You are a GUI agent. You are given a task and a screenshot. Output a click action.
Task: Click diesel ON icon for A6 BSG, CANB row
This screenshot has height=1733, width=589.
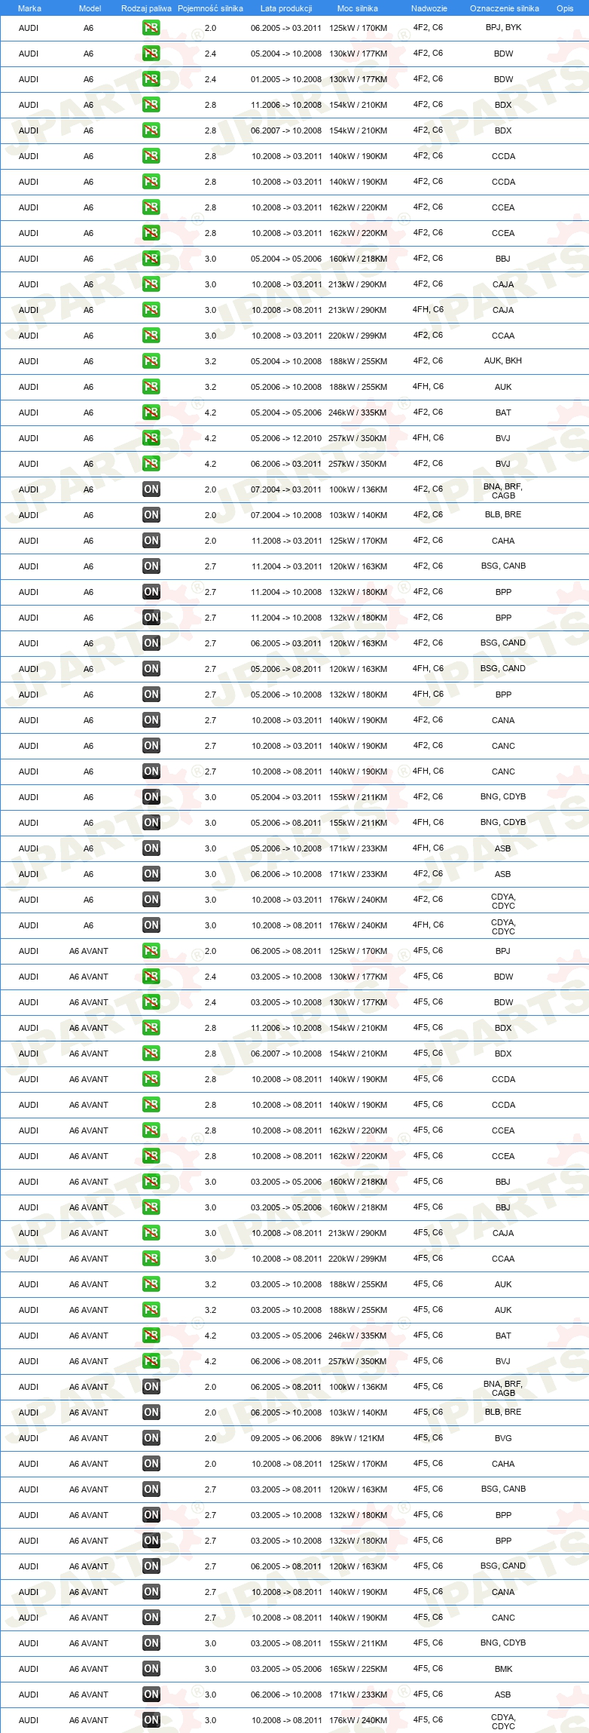[151, 566]
